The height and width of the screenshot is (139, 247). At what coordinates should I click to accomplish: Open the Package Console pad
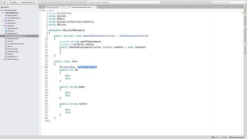point(237,137)
